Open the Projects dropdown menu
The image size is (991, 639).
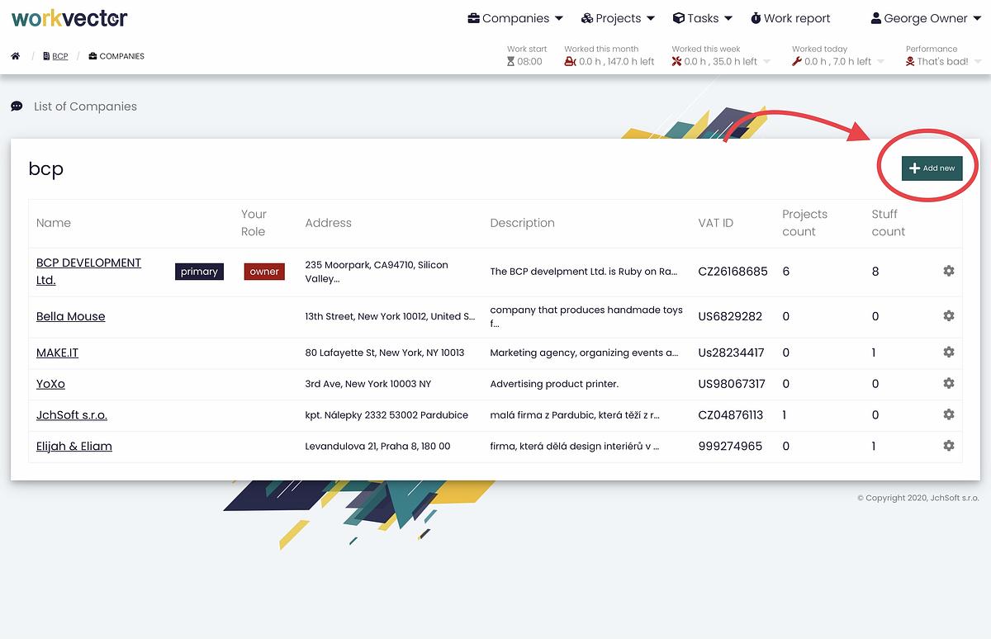point(618,18)
